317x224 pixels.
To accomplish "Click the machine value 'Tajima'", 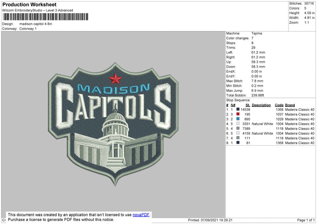I will tap(257, 33).
